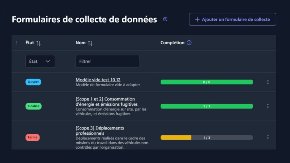This screenshot has height=163, width=290.
Task: Click the Fermé status badge
Action: point(33,138)
